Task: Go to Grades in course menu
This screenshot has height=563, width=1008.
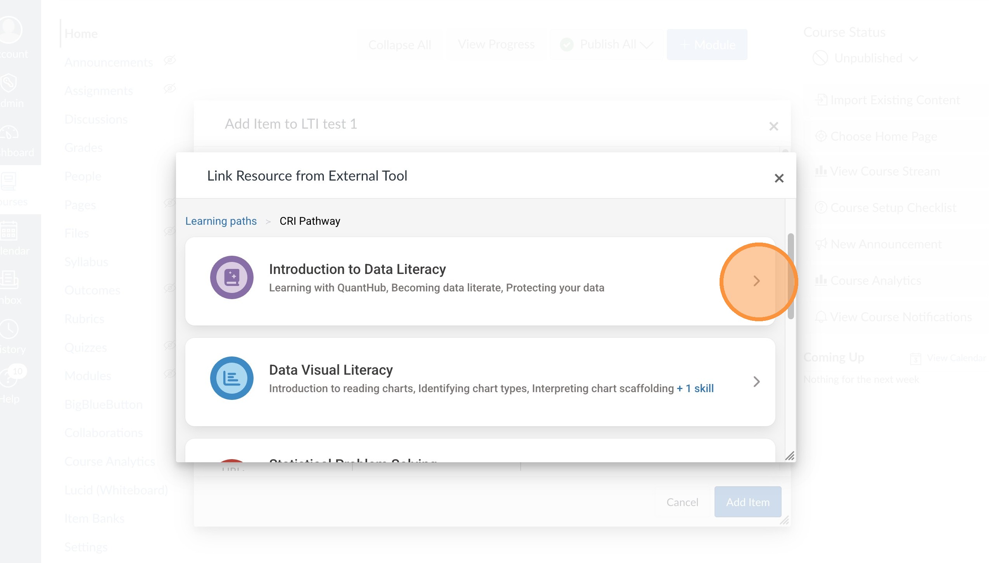Action: pyautogui.click(x=83, y=148)
